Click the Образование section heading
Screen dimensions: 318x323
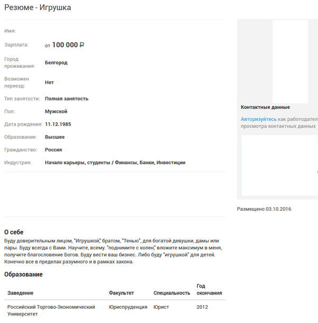(23, 274)
